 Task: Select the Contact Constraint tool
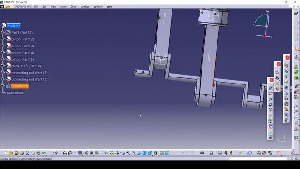point(270,93)
